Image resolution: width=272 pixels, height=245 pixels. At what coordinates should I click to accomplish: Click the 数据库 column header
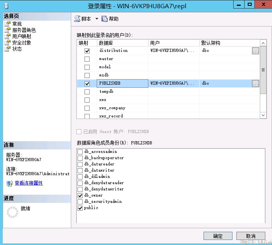[x=122, y=43]
